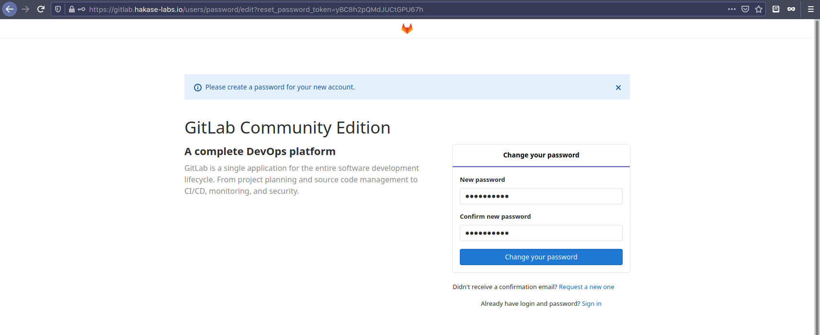Click the private browsing mask icon
Viewport: 820px width, 335px height.
click(791, 9)
